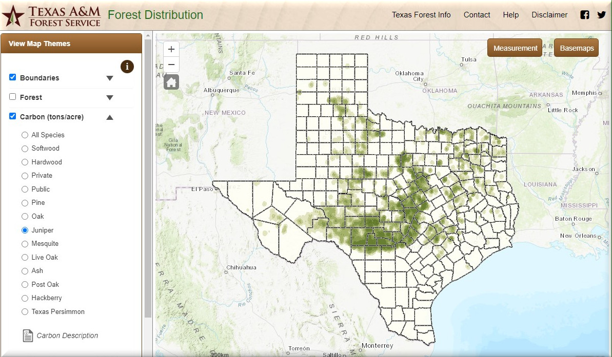Screen dimensions: 612x357
Task: Zoom in on the map
Action: tap(171, 49)
